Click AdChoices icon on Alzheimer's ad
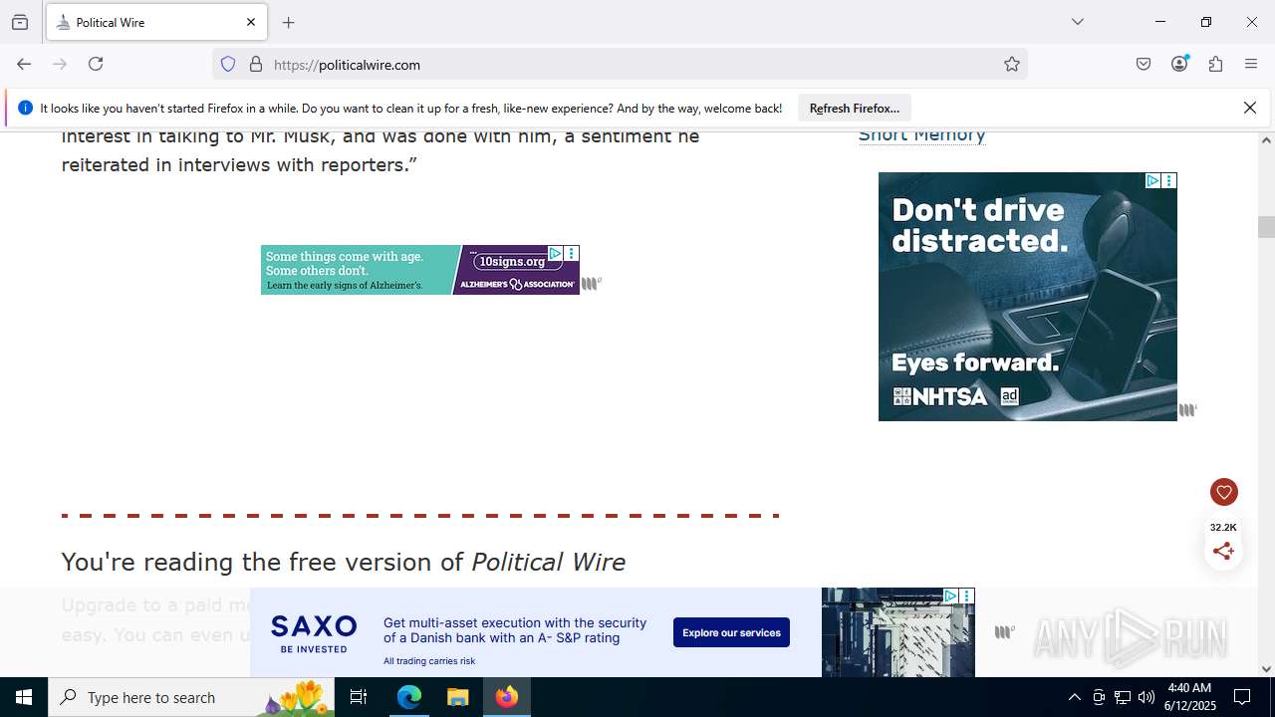This screenshot has width=1275, height=717. click(x=556, y=253)
